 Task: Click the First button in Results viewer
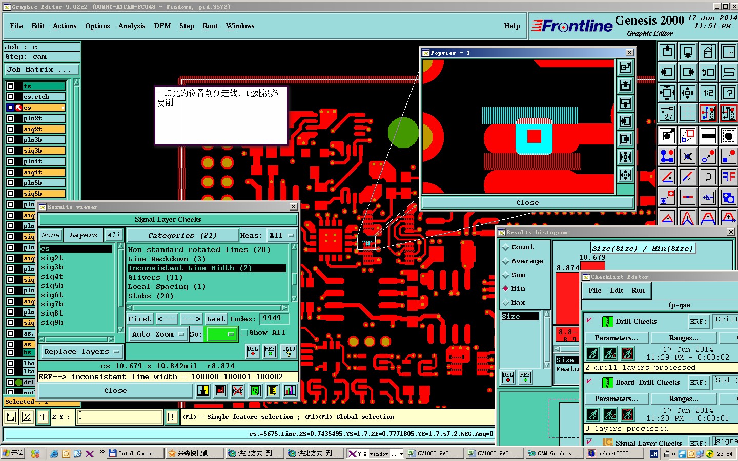pos(140,319)
